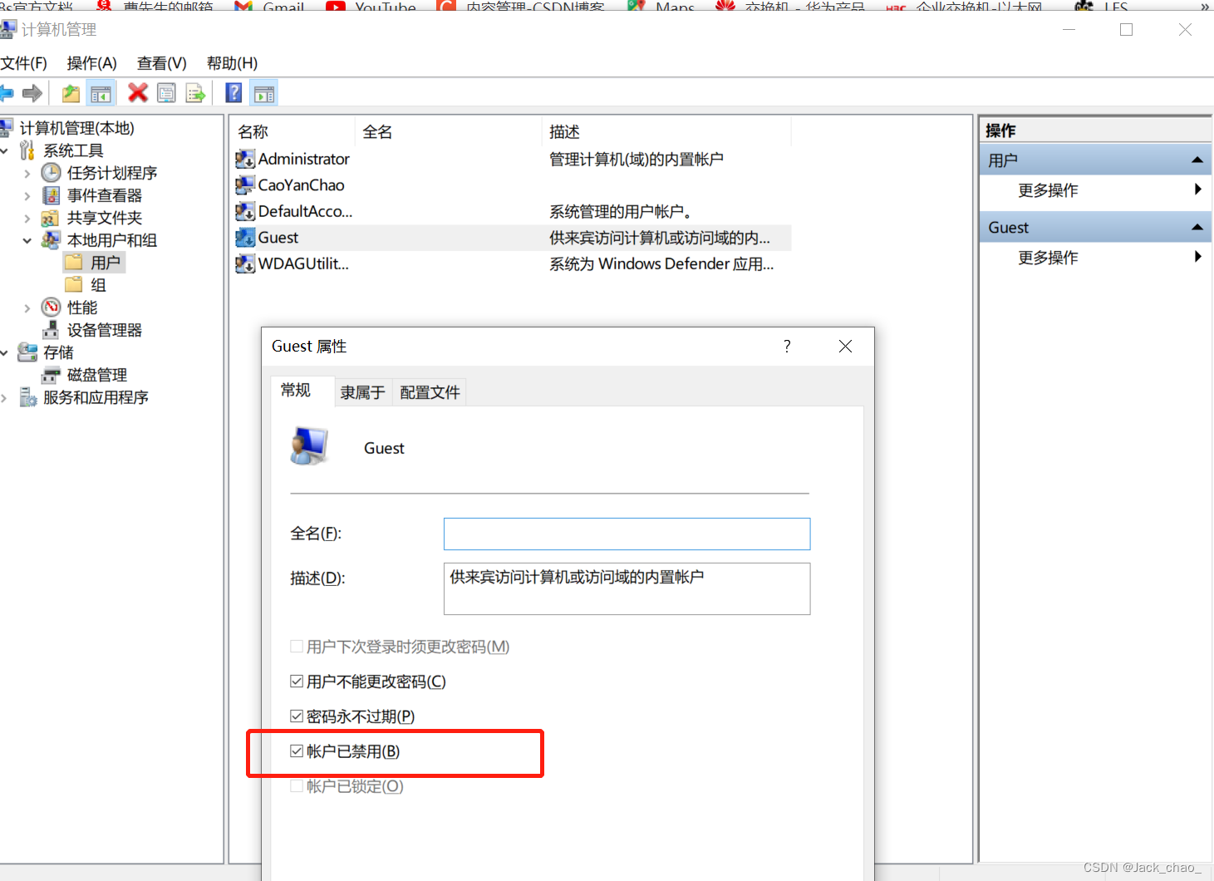Uncheck 帐户已禁用 checkbox
The width and height of the screenshot is (1214, 881).
click(296, 751)
